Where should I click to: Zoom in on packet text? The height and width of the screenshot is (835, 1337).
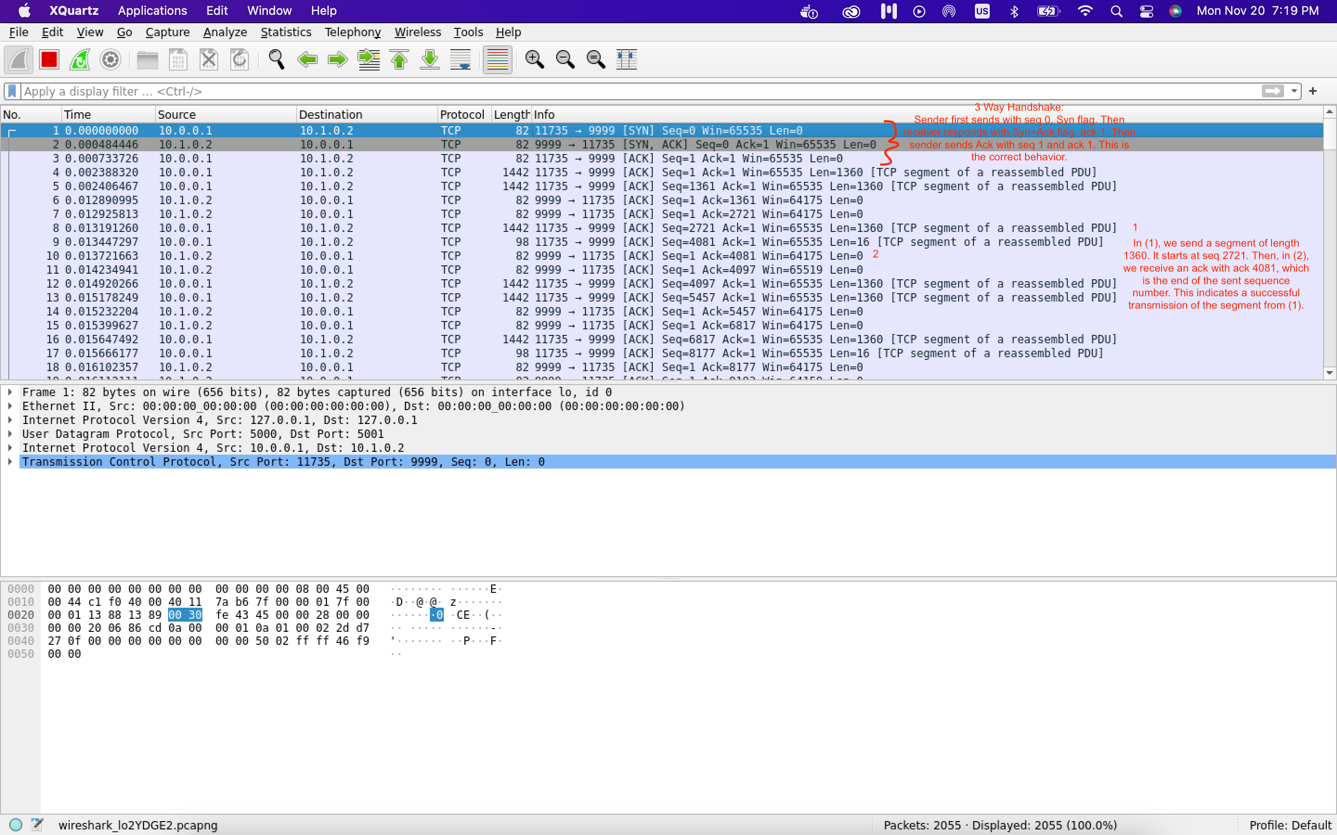tap(534, 60)
